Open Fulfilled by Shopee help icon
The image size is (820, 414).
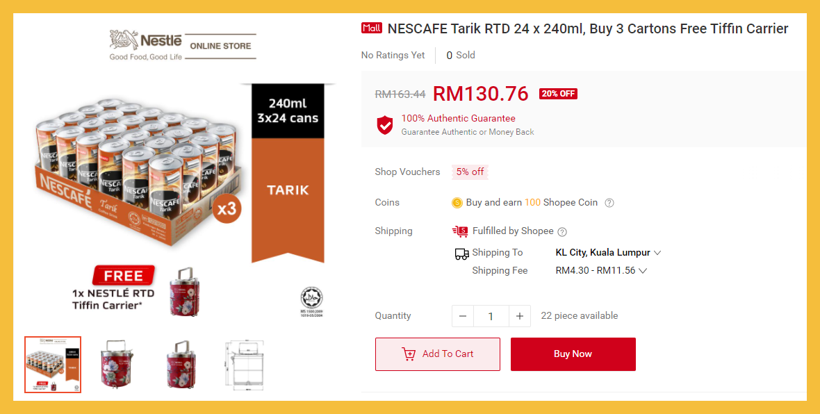coord(562,231)
